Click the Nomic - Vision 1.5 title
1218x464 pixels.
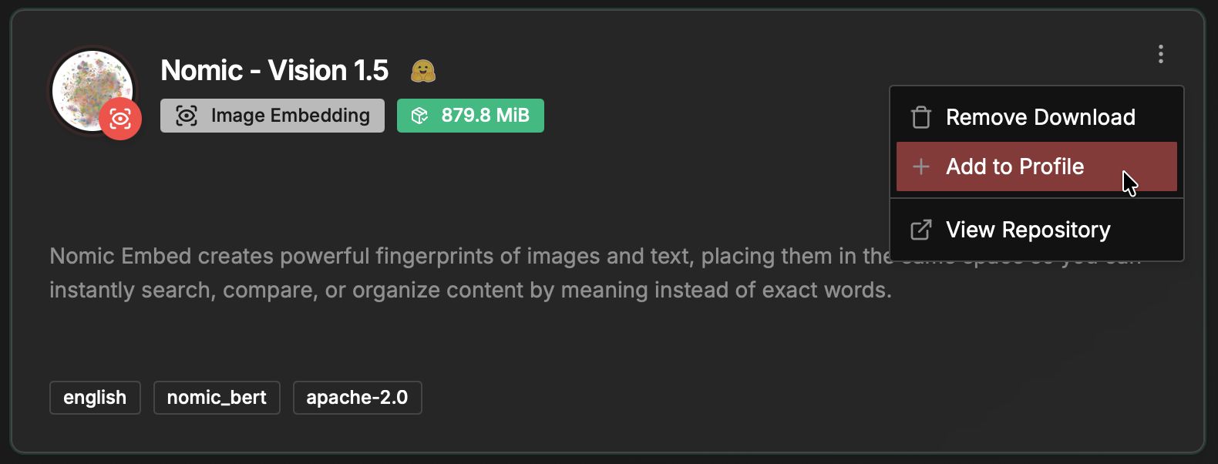click(273, 69)
